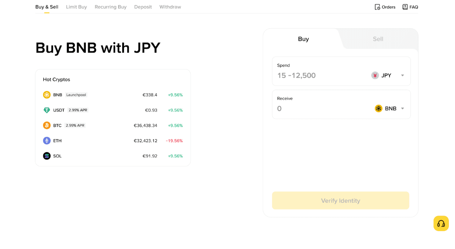Select the BNB row label
Image resolution: width=455 pixels, height=249 pixels.
coord(57,95)
